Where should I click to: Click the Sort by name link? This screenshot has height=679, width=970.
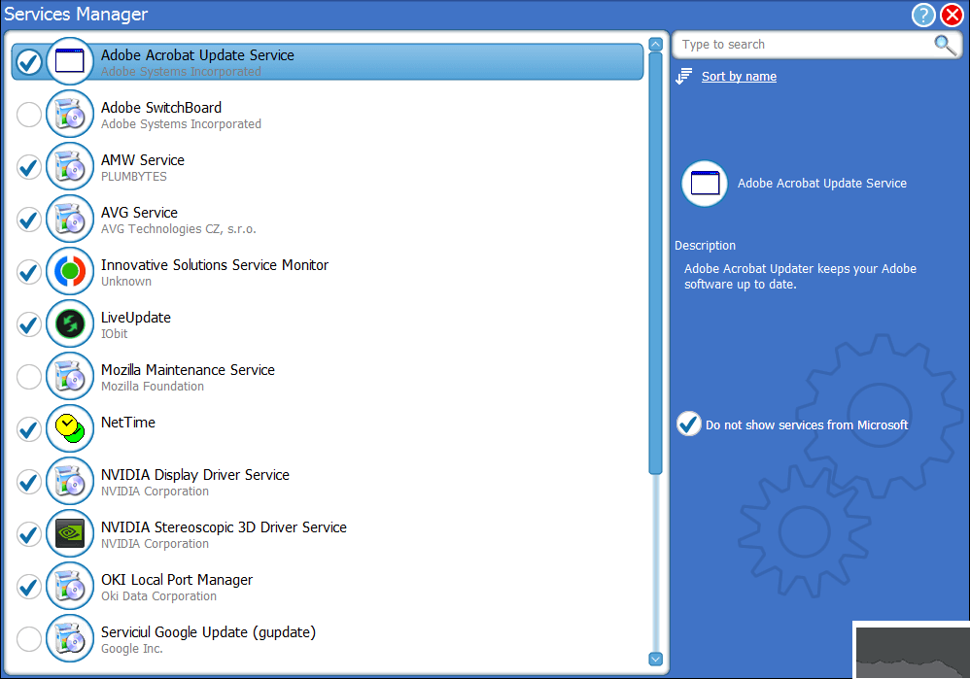coord(739,76)
